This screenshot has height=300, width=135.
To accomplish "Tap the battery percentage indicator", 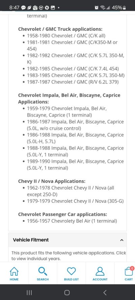I will 117,8.
